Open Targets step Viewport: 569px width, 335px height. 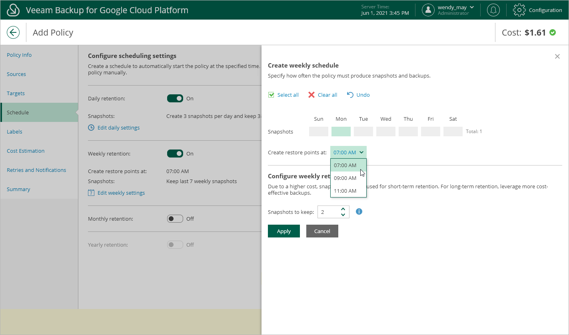[39, 93]
